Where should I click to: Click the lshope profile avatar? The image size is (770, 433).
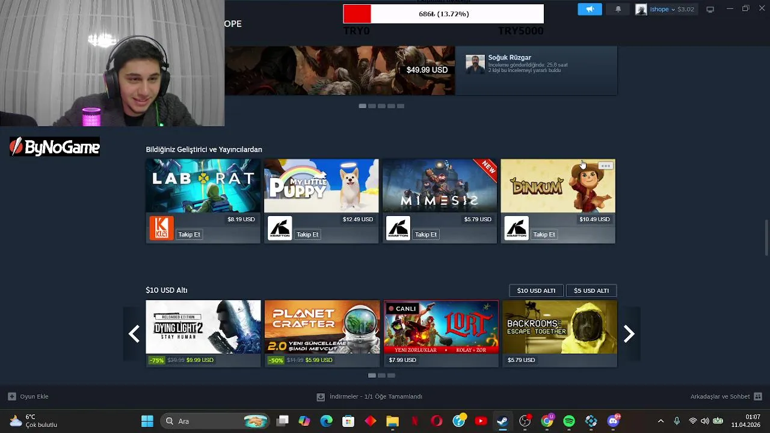641,9
